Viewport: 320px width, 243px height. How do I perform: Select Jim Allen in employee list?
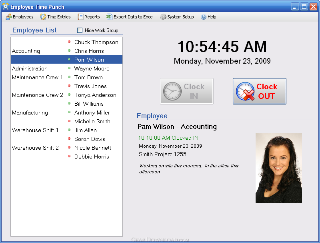86,130
